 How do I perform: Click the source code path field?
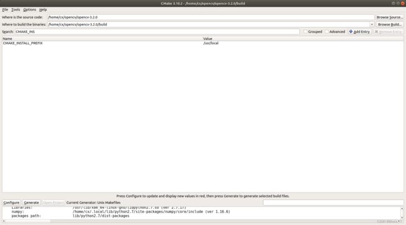tap(210, 17)
